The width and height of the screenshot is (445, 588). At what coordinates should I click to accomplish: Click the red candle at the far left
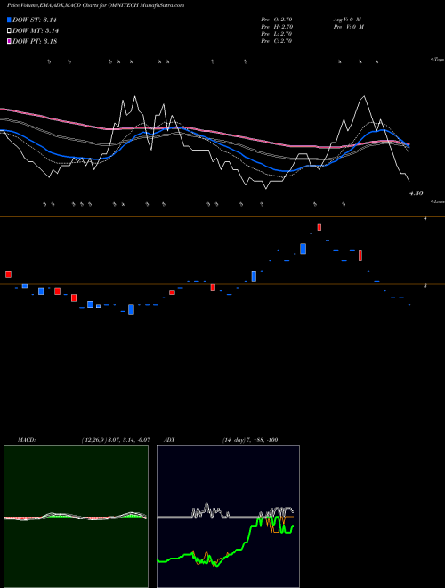[x=8, y=274]
